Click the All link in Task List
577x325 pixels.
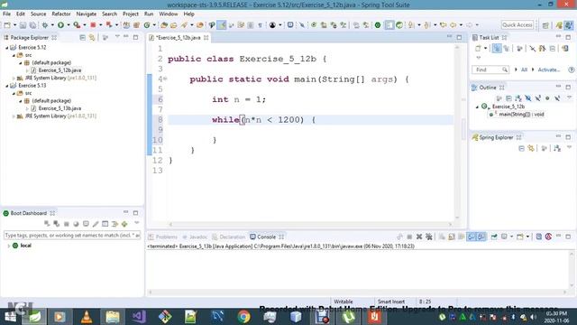pyautogui.click(x=524, y=70)
